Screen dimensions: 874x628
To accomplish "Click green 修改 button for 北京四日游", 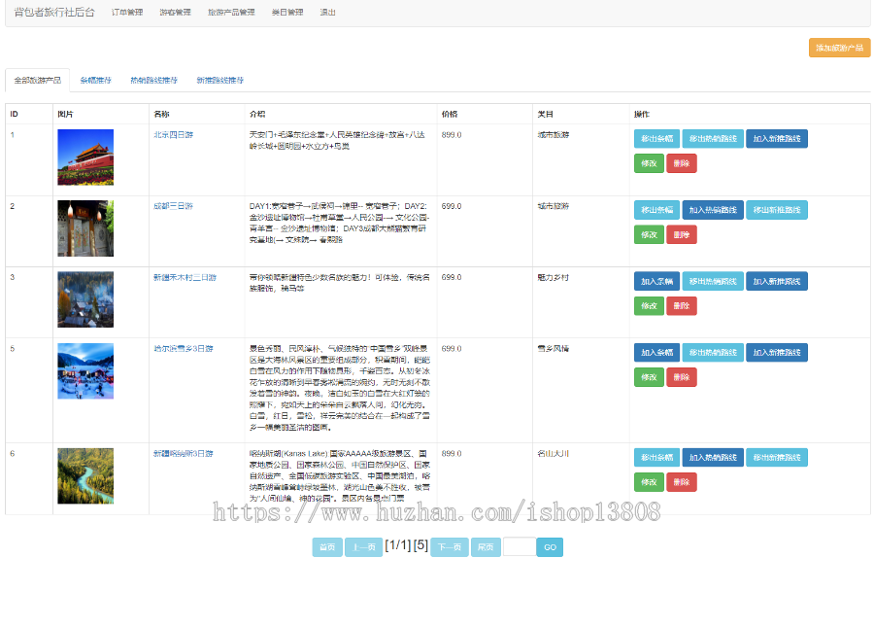I will [649, 163].
